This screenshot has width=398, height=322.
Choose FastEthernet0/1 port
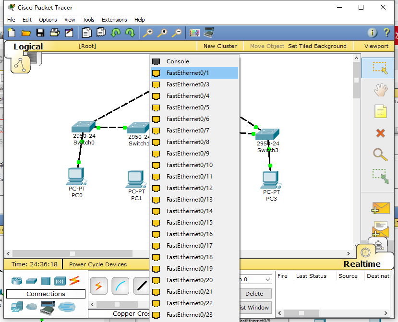coord(194,73)
